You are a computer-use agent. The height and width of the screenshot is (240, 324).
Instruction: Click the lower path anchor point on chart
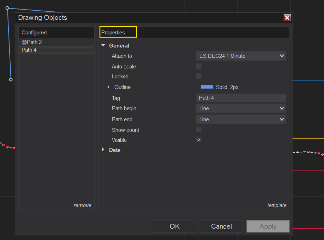click(11, 79)
